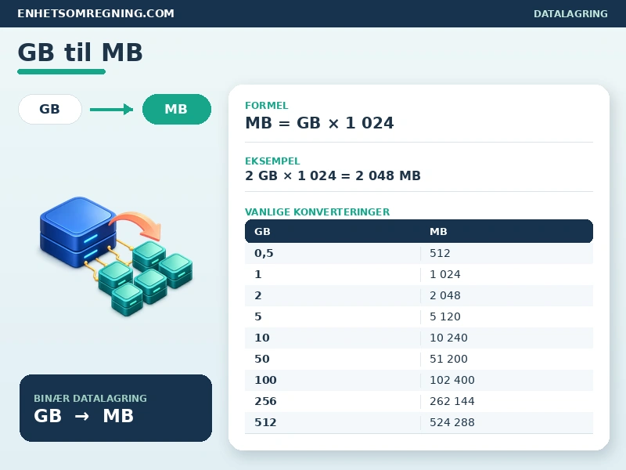The width and height of the screenshot is (626, 470).
Task: Select the '1 024' MB table value
Action: click(445, 274)
